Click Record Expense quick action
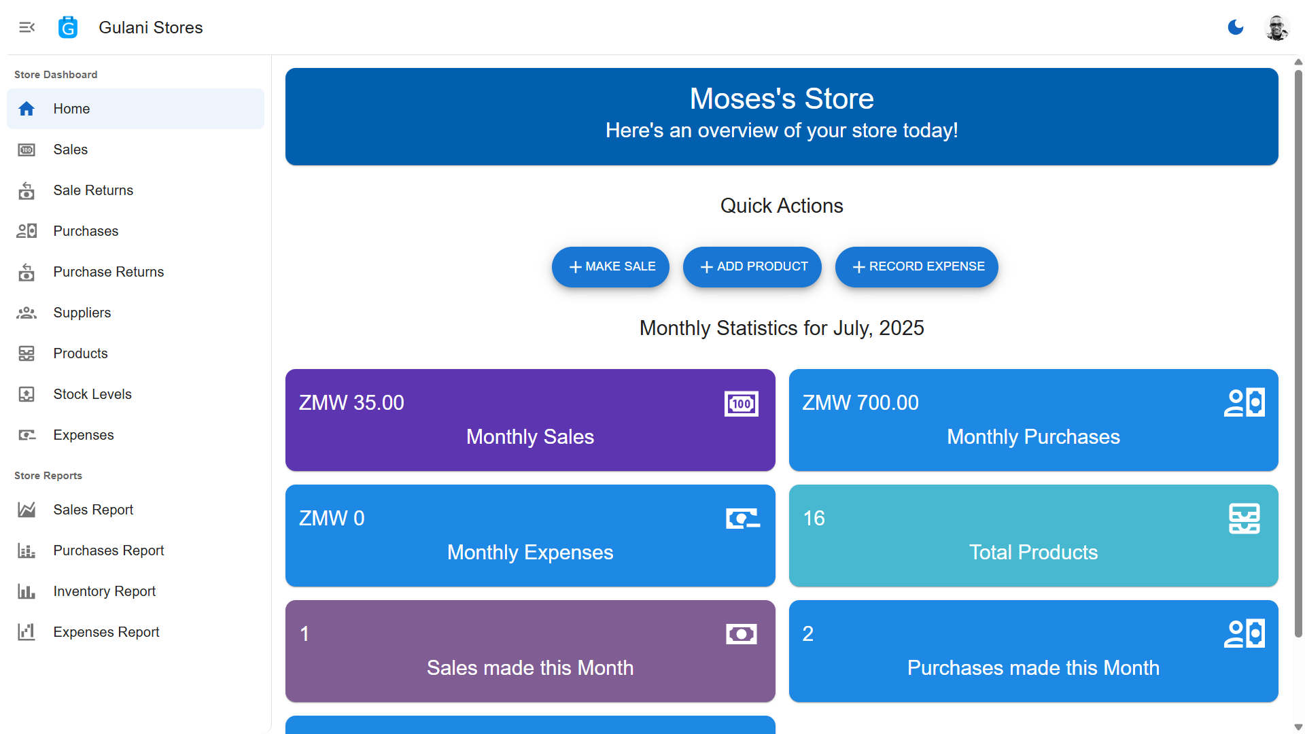The image size is (1305, 734). [x=916, y=267]
